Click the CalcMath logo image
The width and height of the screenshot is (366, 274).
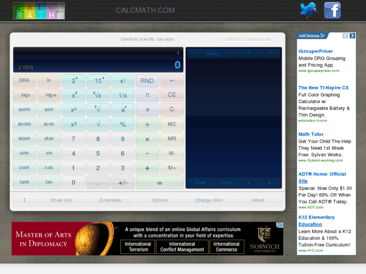[39, 11]
